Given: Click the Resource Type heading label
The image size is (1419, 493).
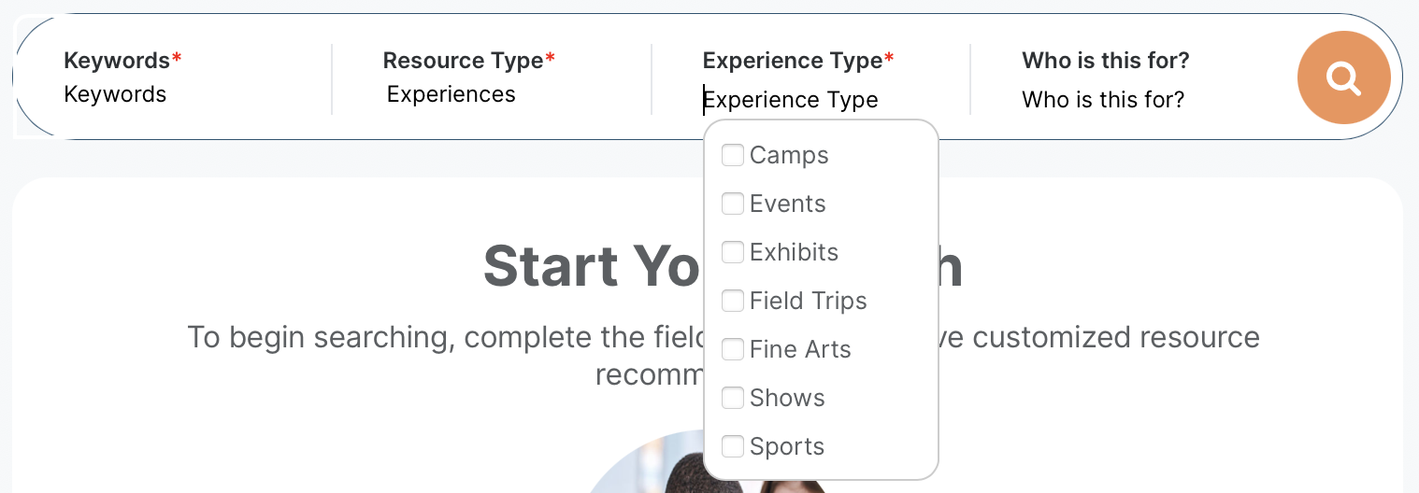Looking at the screenshot, I should [464, 61].
